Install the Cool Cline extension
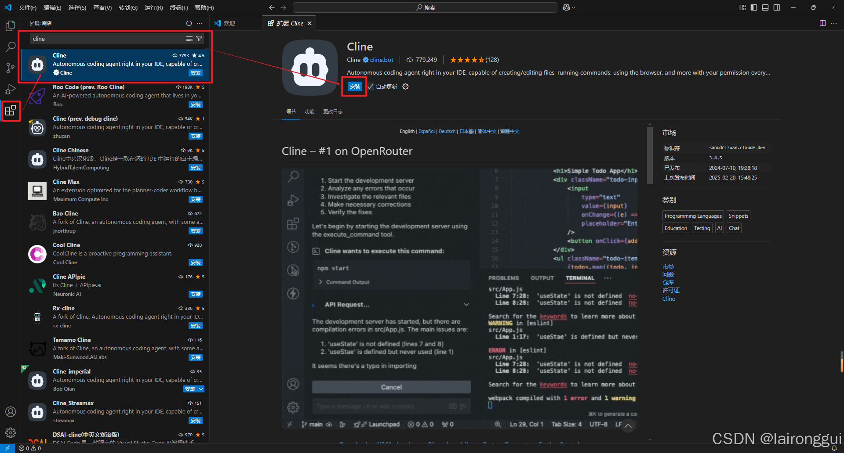 pyautogui.click(x=196, y=262)
